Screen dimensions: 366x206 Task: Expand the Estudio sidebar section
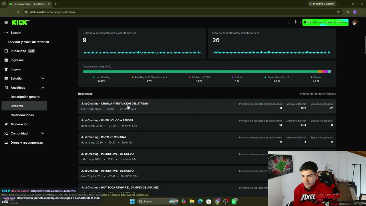(43, 78)
